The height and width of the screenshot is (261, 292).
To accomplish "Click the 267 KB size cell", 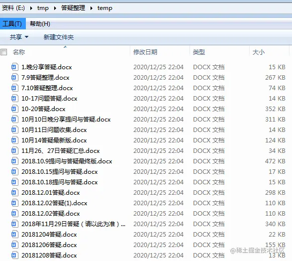I will tap(275, 77).
